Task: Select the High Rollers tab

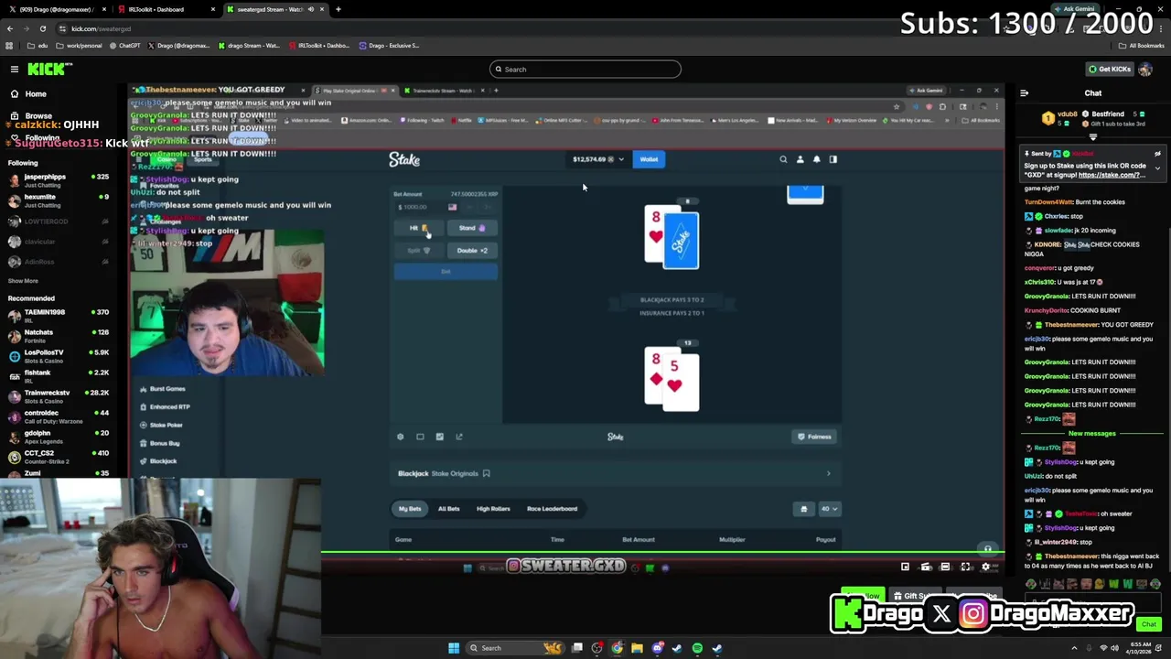Action: tap(493, 509)
